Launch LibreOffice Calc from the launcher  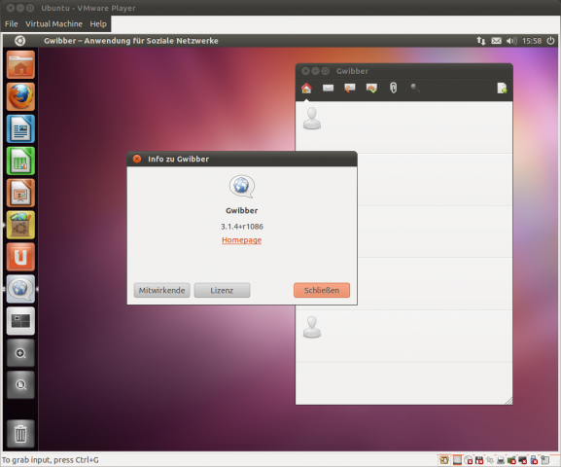click(20, 161)
